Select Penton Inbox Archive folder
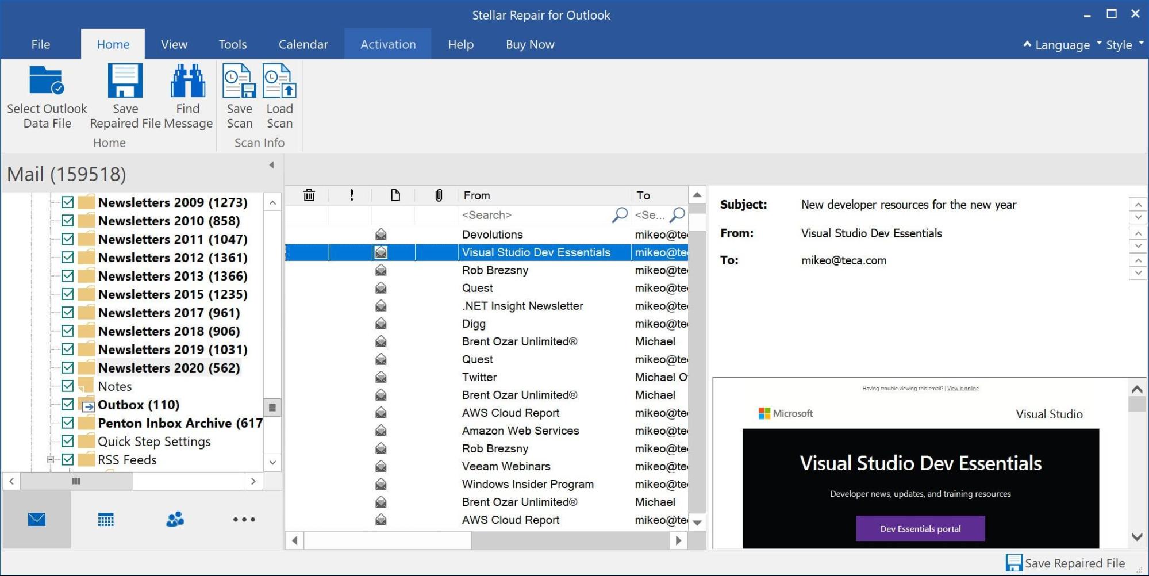This screenshot has width=1149, height=576. pos(180,423)
